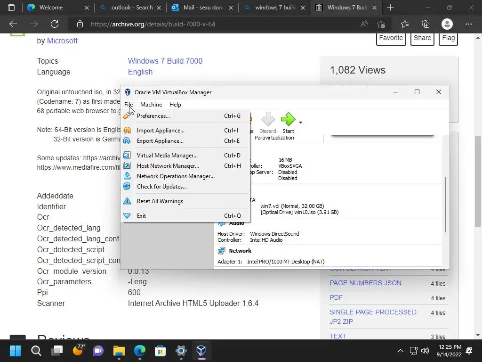This screenshot has height=362, width=482.
Task: Click the Import Appliance icon
Action: (x=127, y=131)
